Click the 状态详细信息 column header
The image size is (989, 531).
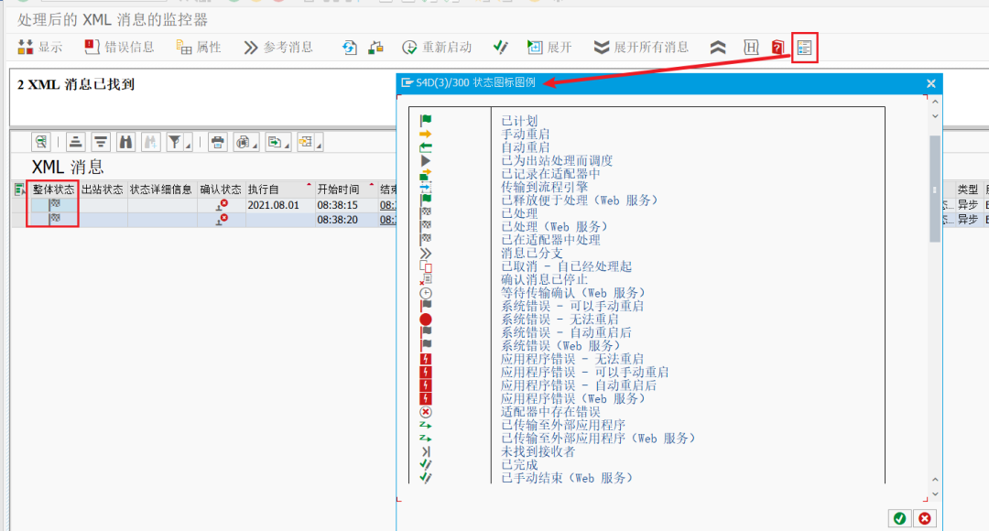(x=161, y=190)
